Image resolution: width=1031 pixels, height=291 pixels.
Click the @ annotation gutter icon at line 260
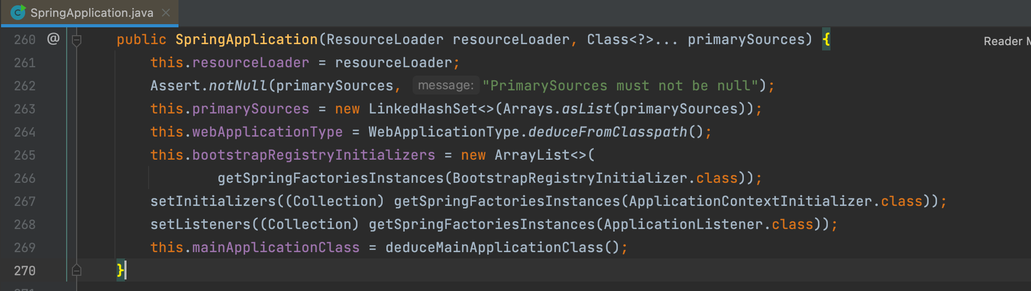click(x=54, y=39)
